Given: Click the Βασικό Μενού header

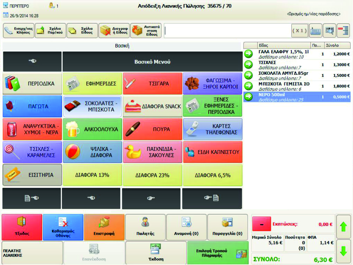Looking at the screenshot, I should point(152,62).
